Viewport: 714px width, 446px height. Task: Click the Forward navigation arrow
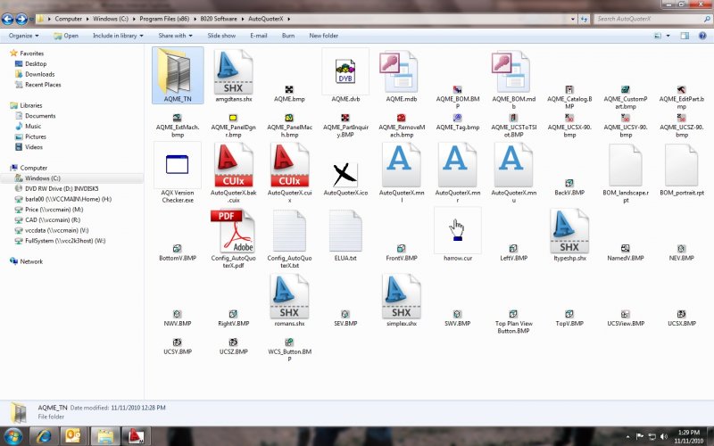click(x=21, y=19)
